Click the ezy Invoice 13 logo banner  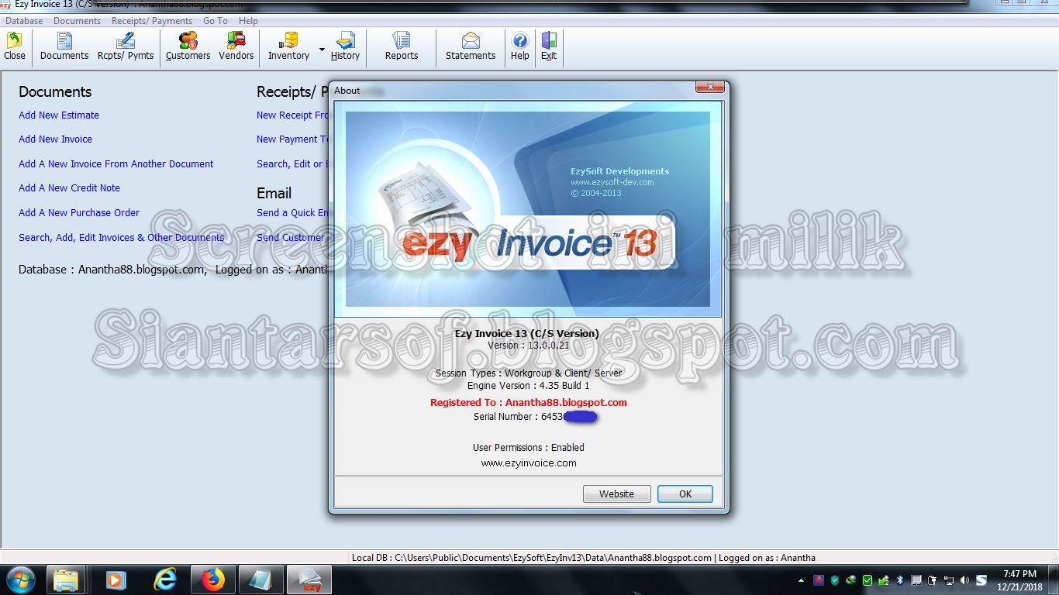point(528,209)
